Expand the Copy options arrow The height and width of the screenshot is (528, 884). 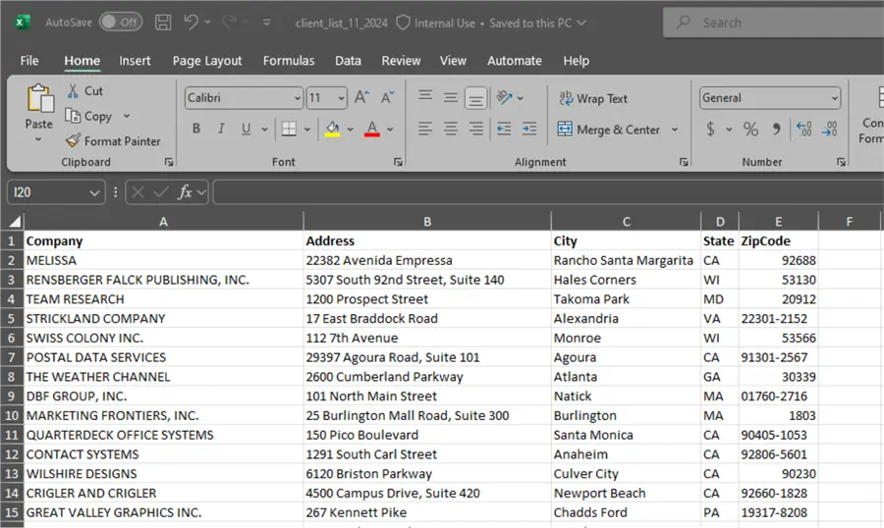[x=127, y=116]
